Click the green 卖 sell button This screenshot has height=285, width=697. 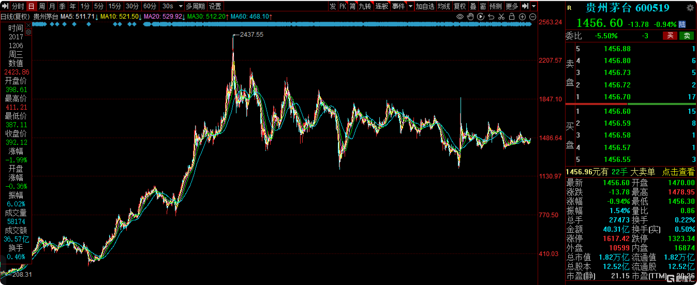(x=686, y=36)
